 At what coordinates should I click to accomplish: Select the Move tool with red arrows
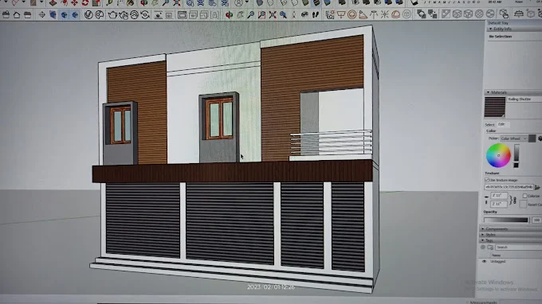pos(74,3)
